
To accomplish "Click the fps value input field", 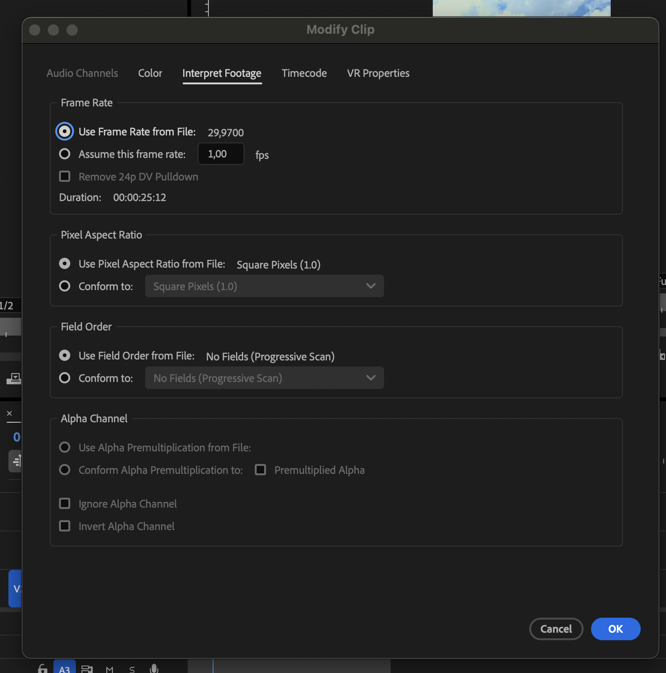I will click(x=221, y=154).
